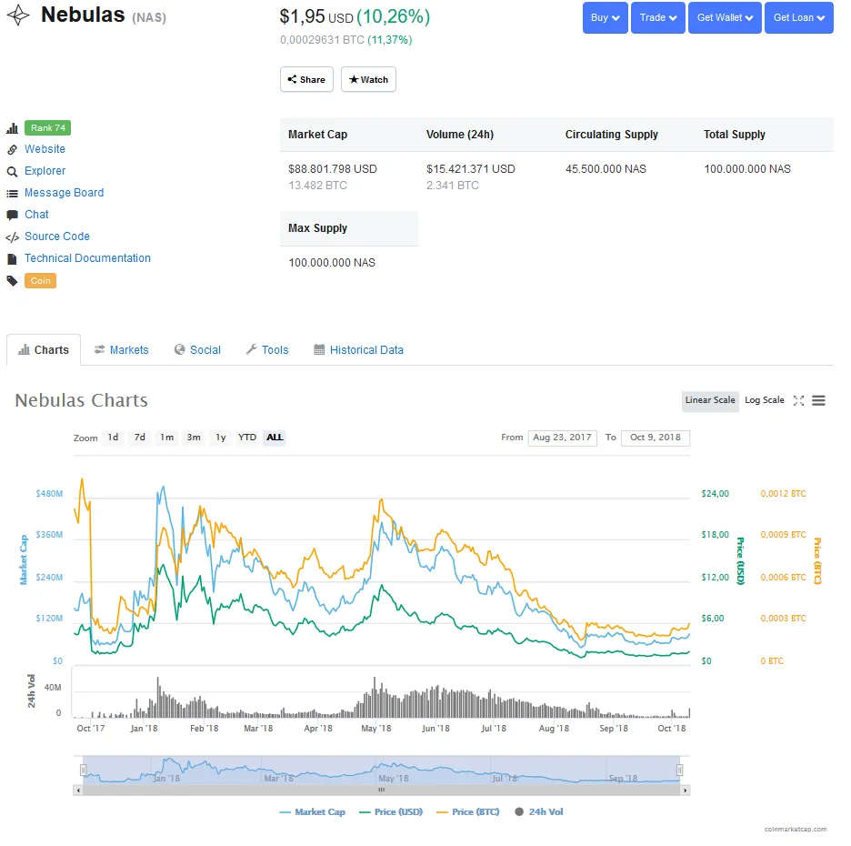Click left arrow of chart navigator scrollbar

[x=78, y=791]
